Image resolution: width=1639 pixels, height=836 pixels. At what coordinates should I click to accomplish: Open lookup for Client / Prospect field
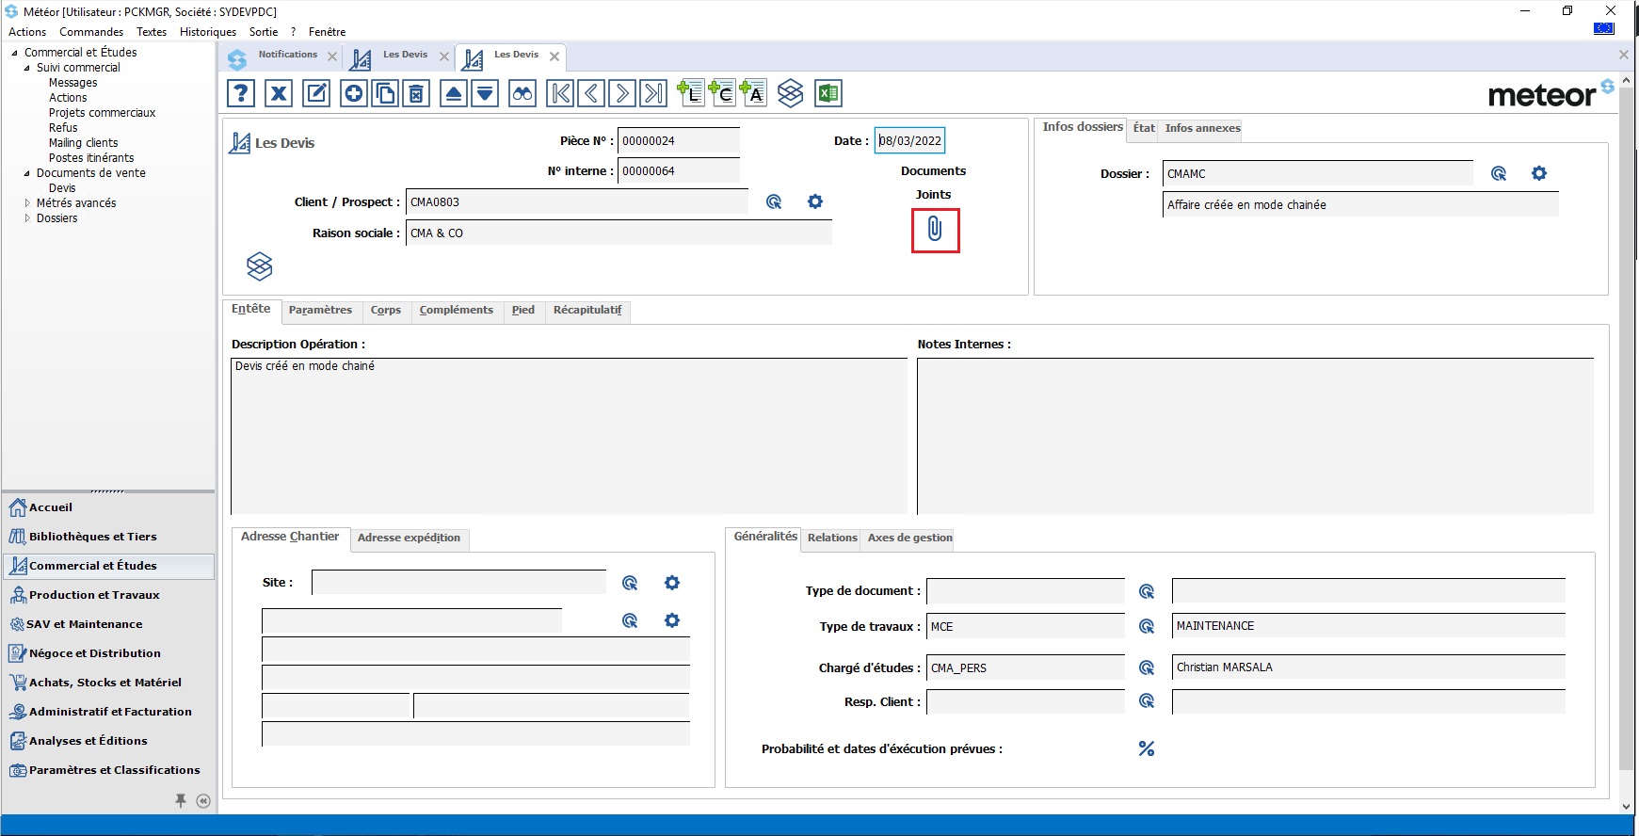(x=774, y=201)
